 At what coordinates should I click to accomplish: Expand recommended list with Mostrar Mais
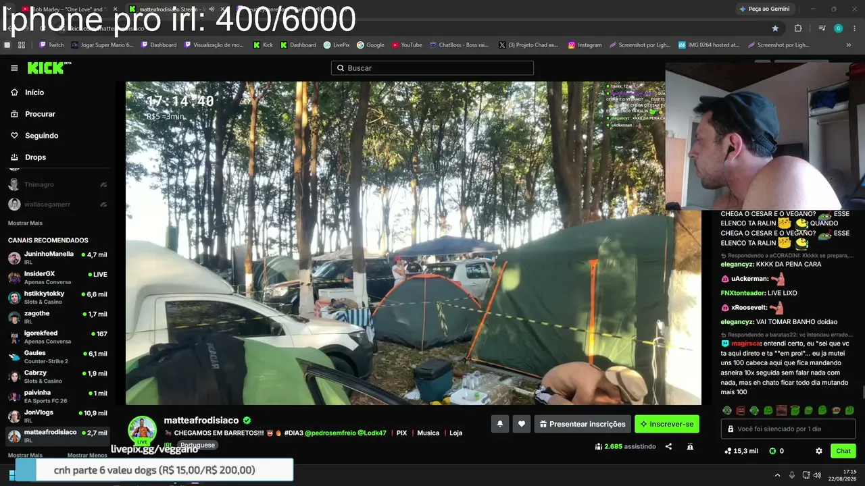click(25, 455)
